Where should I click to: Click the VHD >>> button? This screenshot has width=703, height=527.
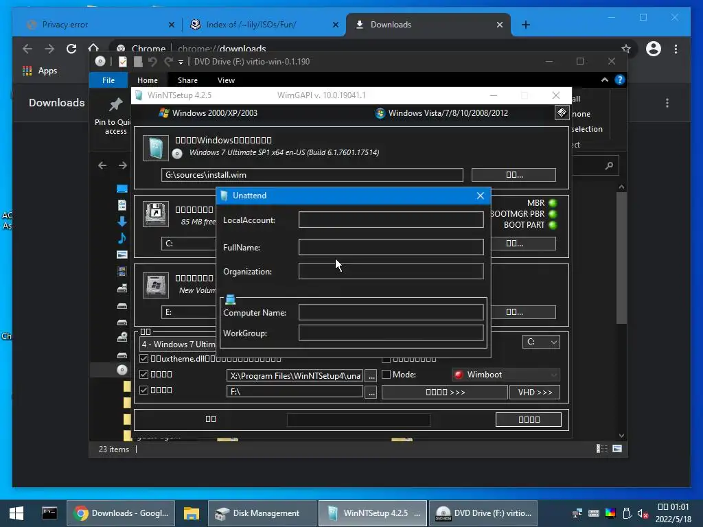(x=534, y=392)
